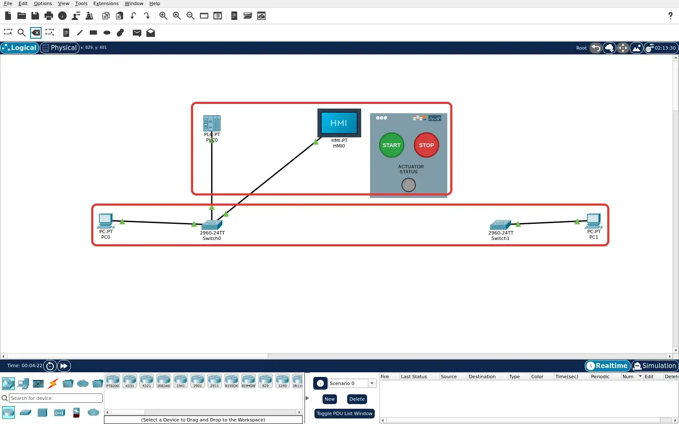Switch to Physical workspace view
Screen dimensions: 679x424
60,48
